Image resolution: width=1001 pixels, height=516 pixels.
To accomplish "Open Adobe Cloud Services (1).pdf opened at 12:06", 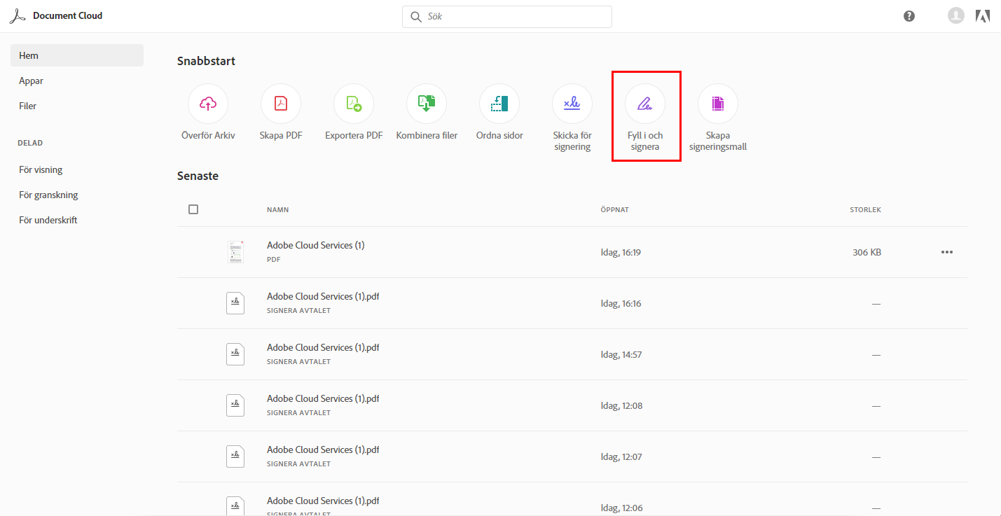I will tap(323, 501).
